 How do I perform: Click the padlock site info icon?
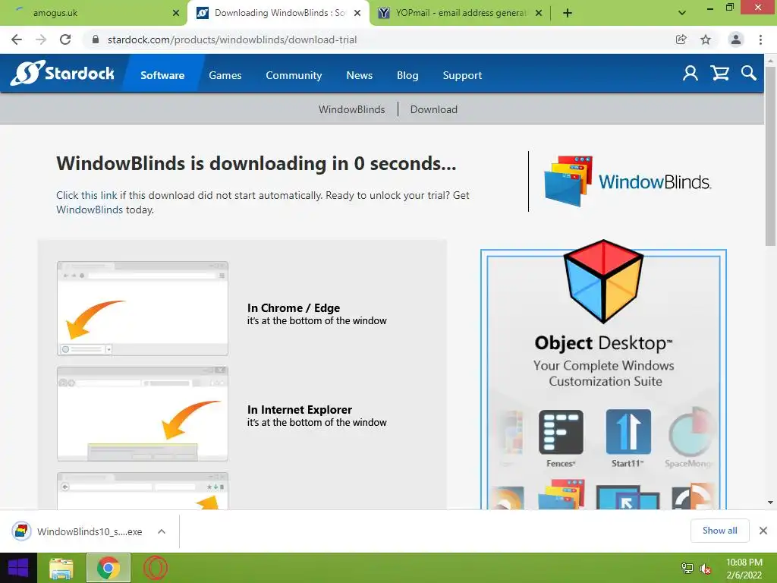click(x=96, y=39)
